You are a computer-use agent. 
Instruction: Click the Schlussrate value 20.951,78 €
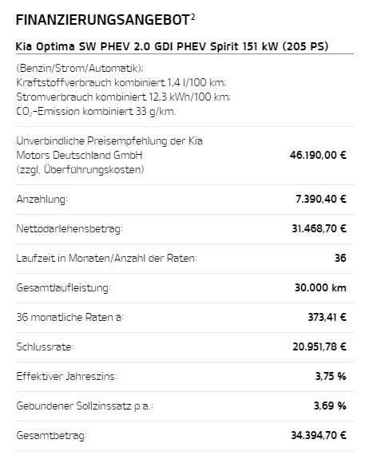[x=319, y=346]
